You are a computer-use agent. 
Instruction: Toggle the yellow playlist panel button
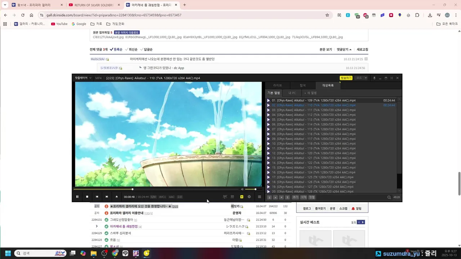pos(242,197)
